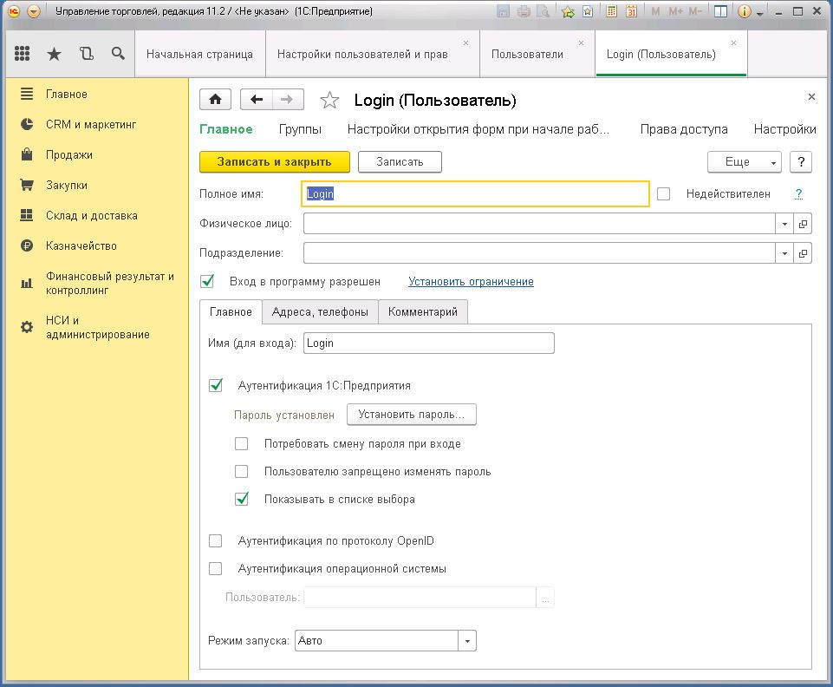
Task: Click the Казначейство coin icon
Action: coord(27,245)
